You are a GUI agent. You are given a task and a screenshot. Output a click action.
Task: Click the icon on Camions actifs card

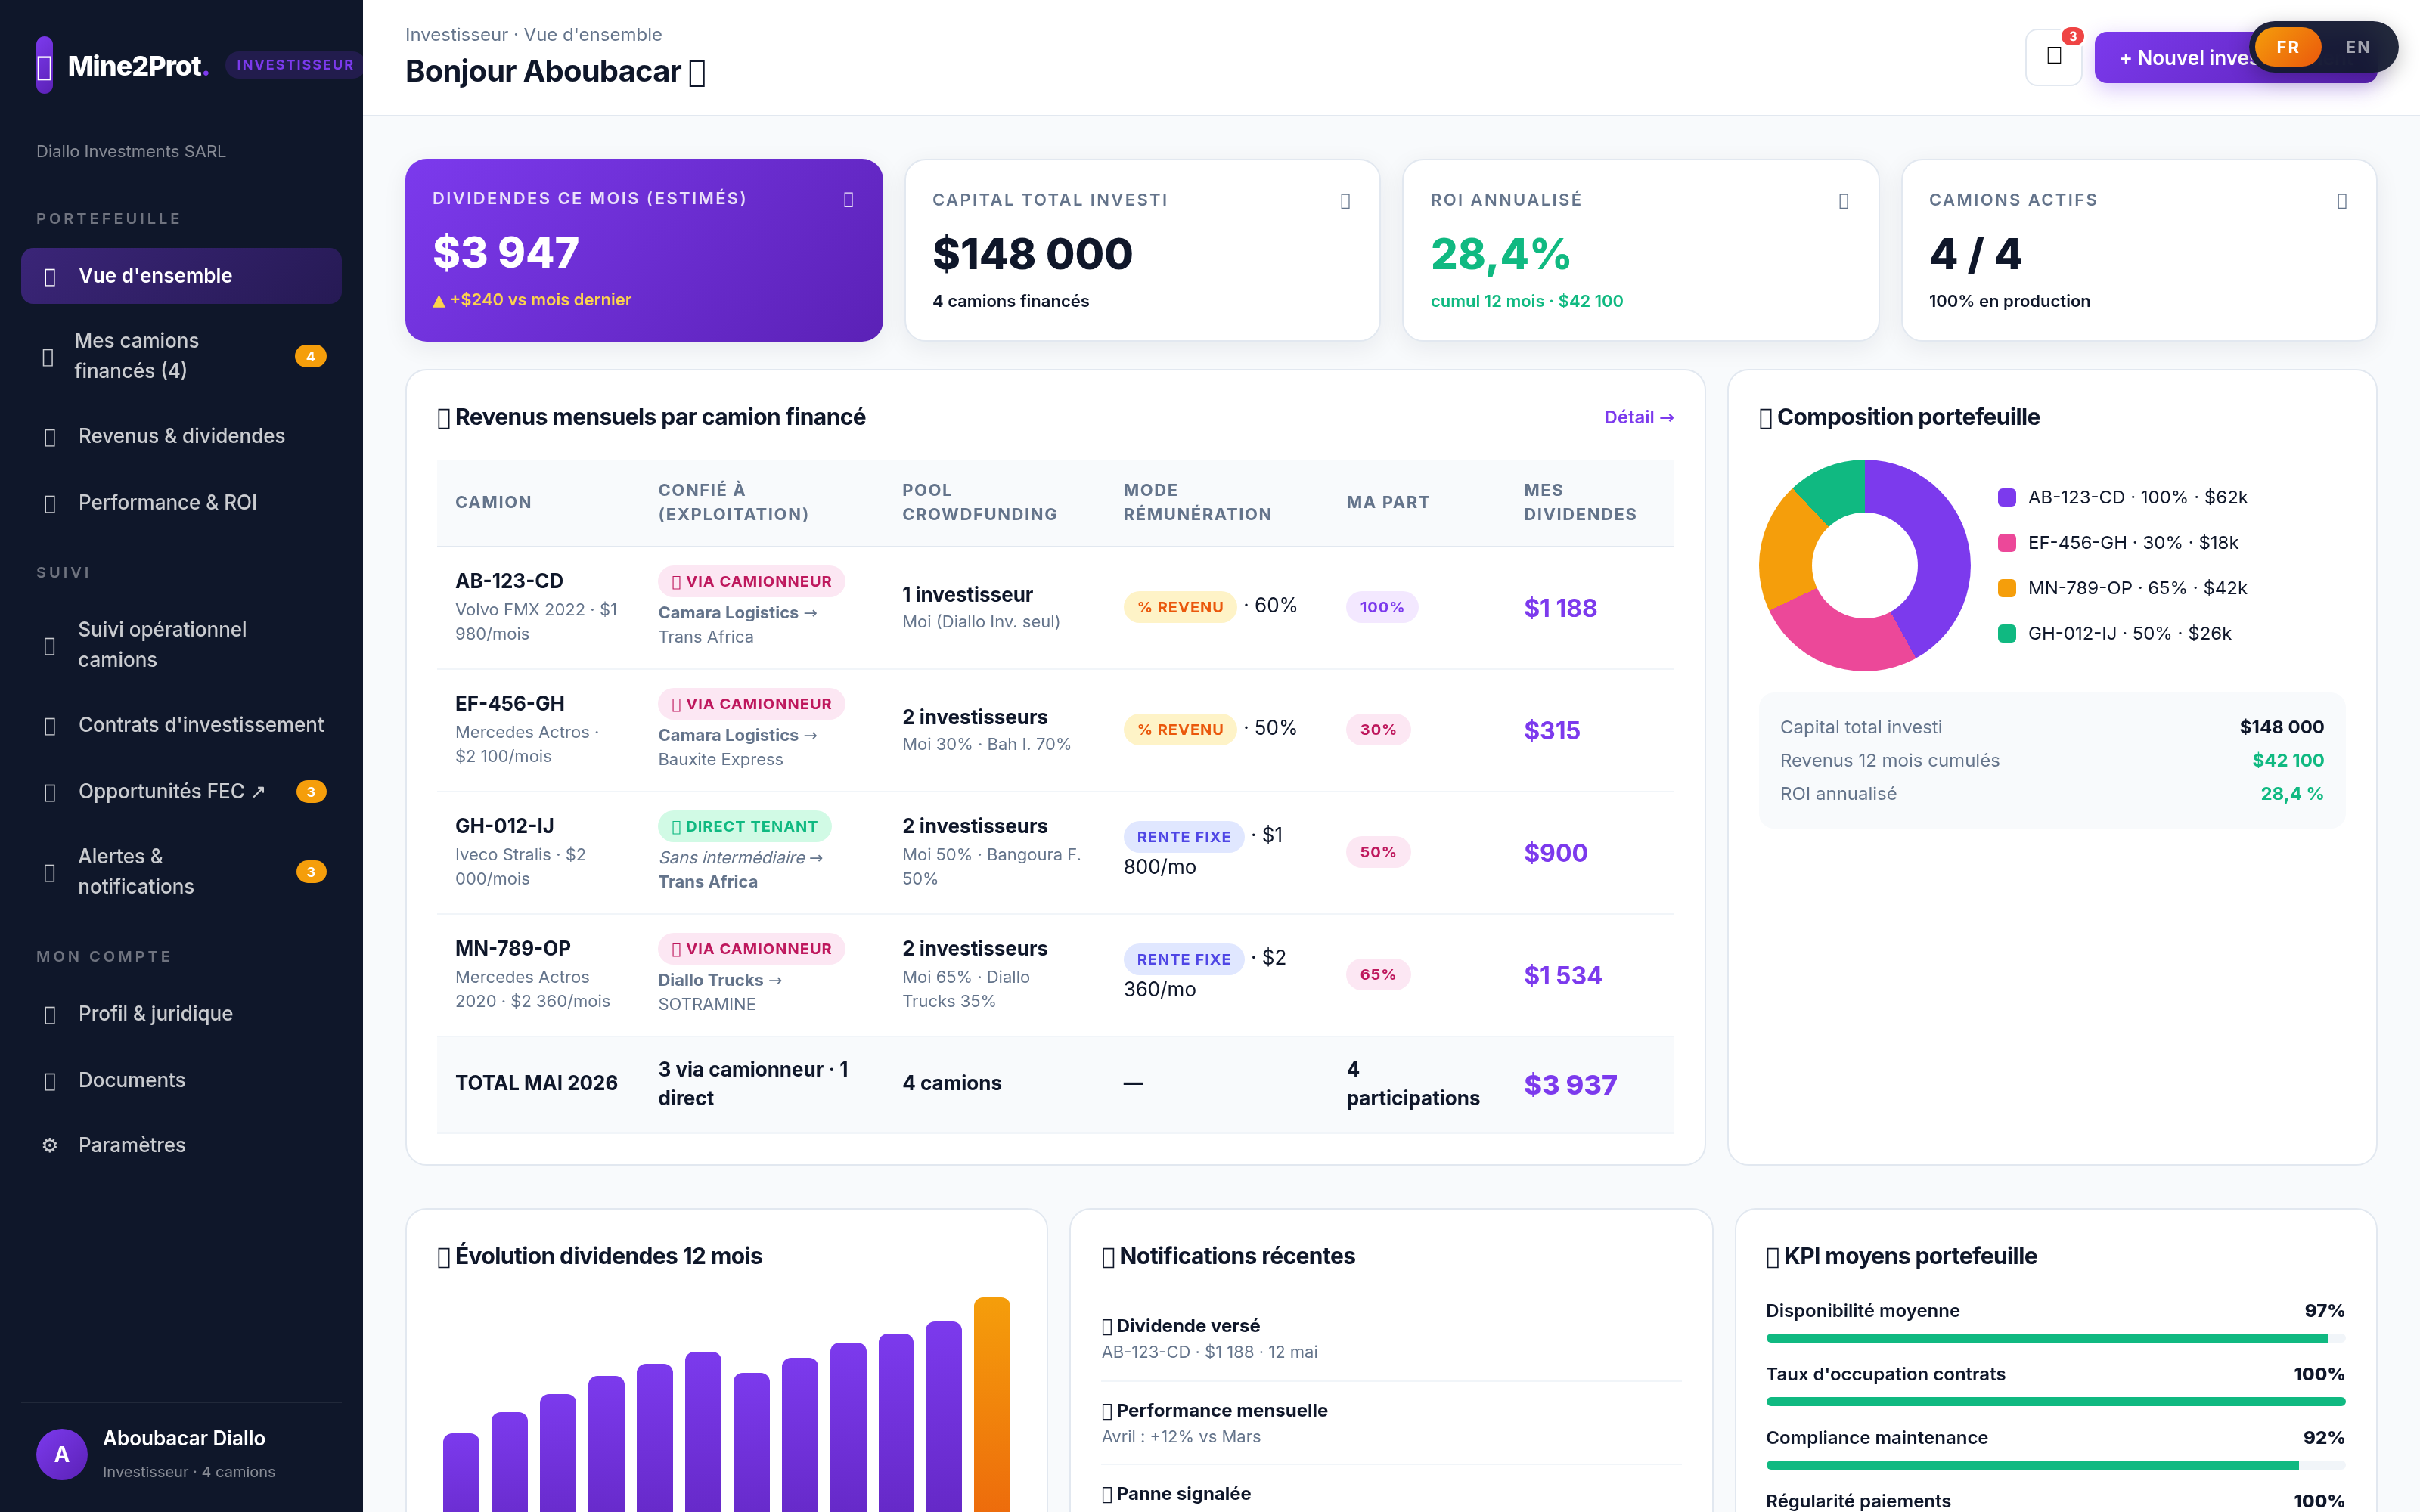click(2341, 201)
